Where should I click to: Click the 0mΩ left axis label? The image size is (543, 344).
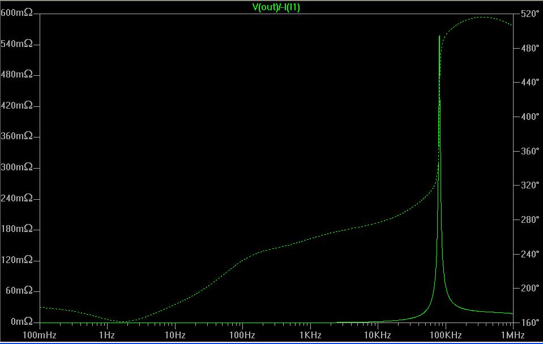click(x=22, y=321)
